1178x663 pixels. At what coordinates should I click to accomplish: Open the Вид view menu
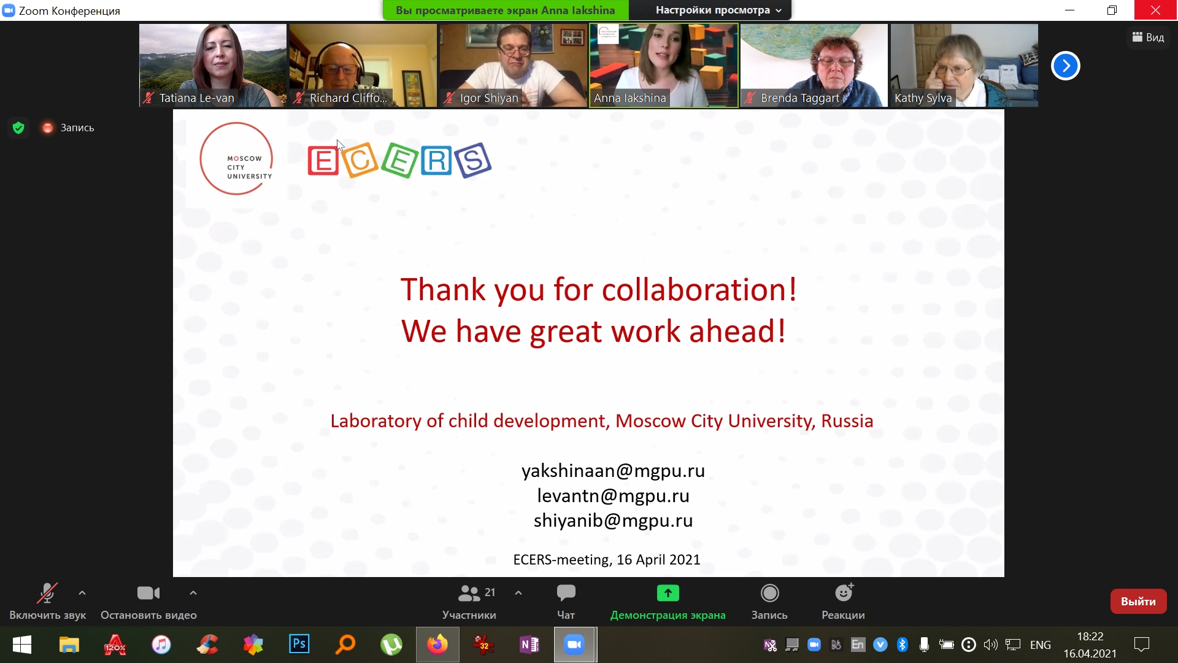[1148, 37]
